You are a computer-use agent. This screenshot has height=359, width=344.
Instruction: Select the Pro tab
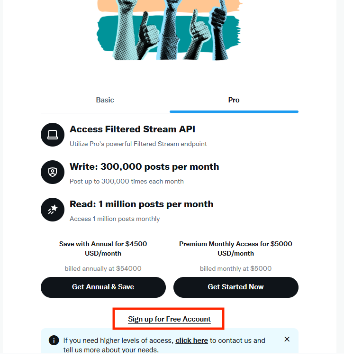point(234,100)
